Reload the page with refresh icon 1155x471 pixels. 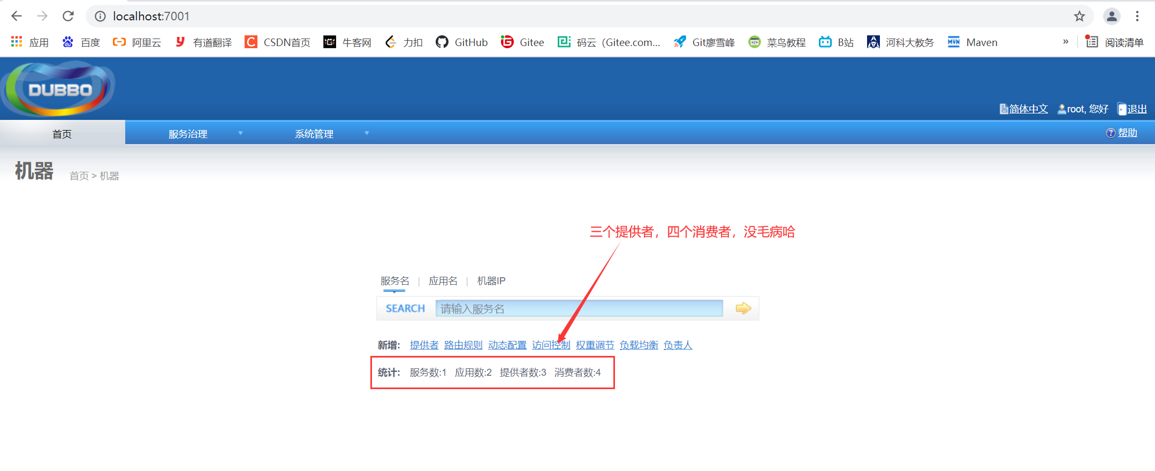point(68,16)
